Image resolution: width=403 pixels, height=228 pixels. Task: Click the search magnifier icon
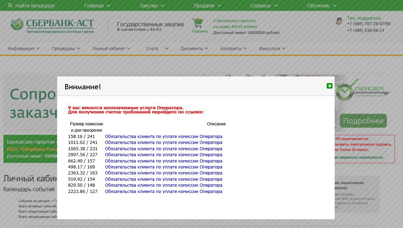click(x=10, y=6)
